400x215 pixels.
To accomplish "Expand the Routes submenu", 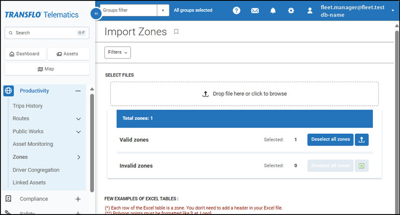I will [78, 119].
